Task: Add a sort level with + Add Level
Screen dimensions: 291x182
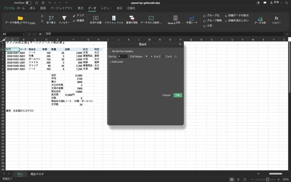Action: point(116,62)
